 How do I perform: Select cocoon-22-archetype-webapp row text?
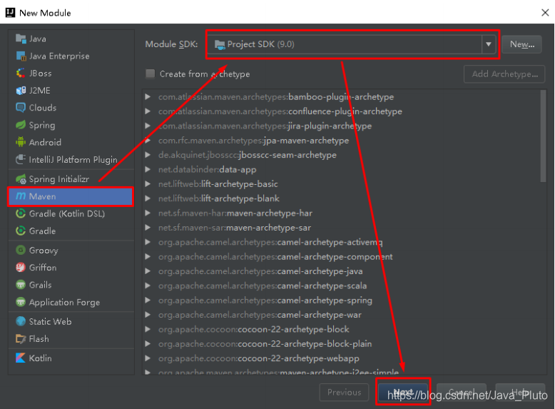click(259, 358)
